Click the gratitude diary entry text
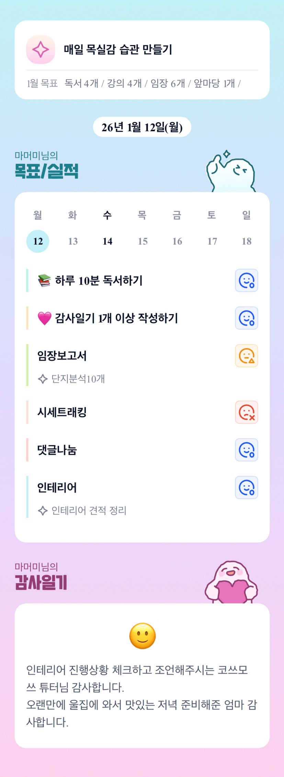284x777 pixels. coord(141,695)
